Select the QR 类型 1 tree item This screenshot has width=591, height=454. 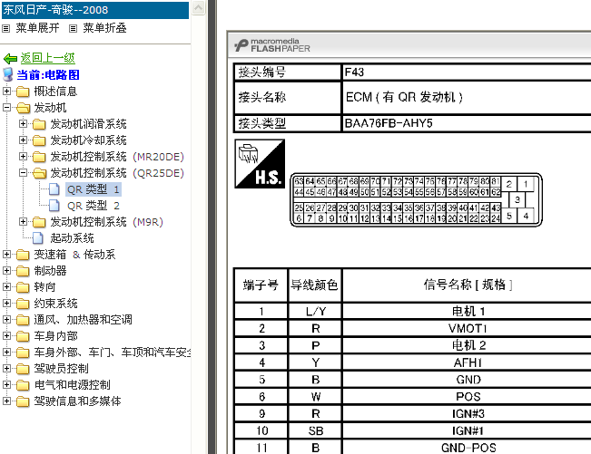coord(94,189)
